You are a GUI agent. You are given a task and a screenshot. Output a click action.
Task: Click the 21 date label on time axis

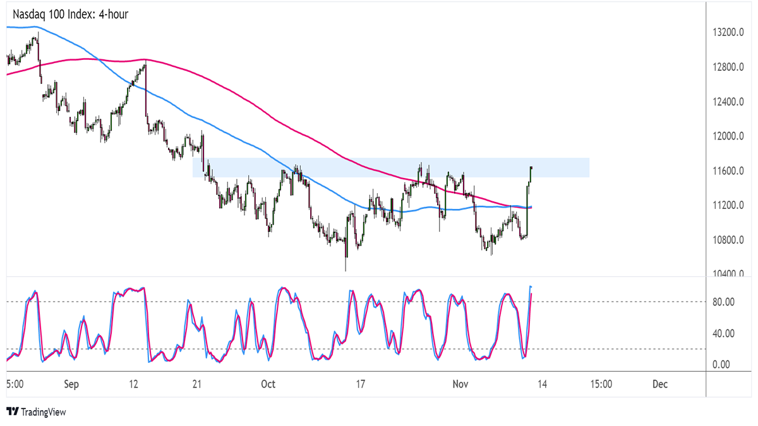click(x=196, y=384)
